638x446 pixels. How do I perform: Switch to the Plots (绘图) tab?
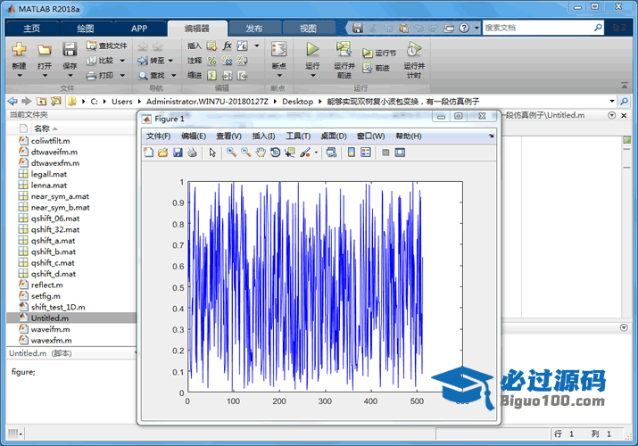coord(86,29)
